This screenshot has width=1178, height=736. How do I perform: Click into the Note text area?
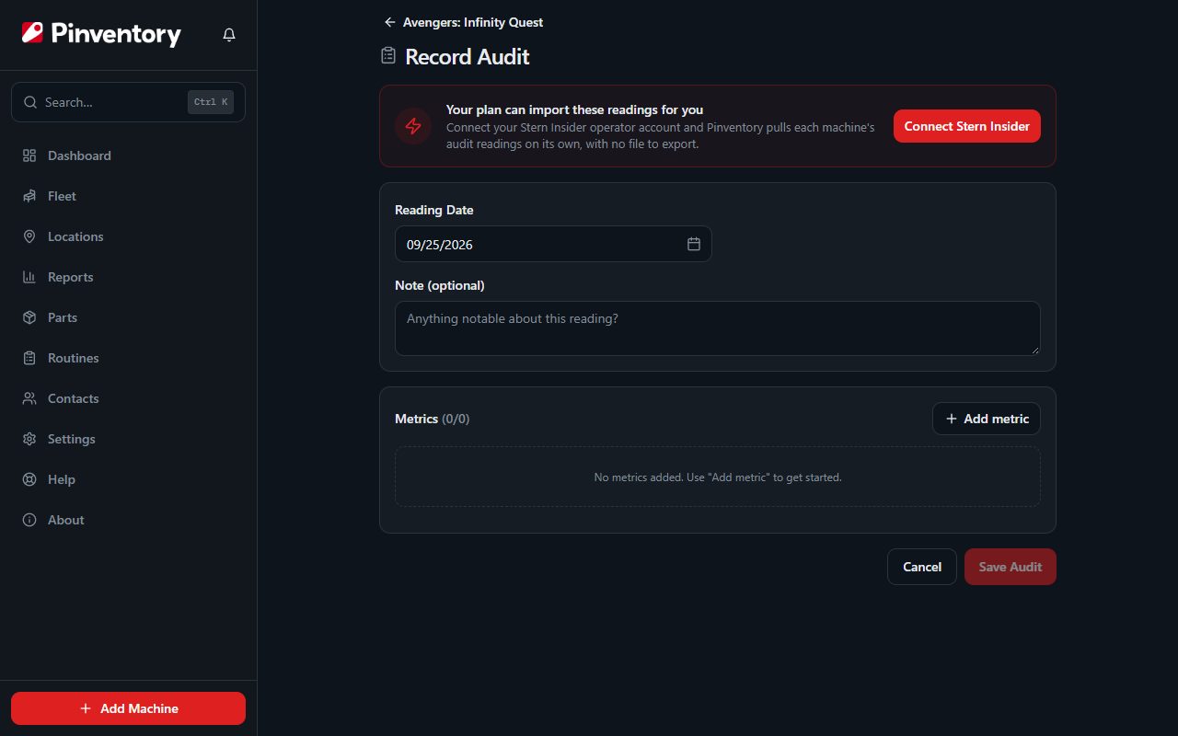718,328
